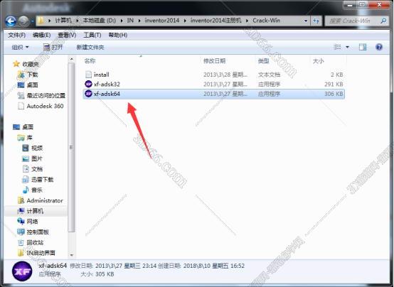Select 本地磁盘 (D:) breadcrumb segment
Screen dimensions: 394x287
tap(100, 21)
